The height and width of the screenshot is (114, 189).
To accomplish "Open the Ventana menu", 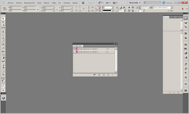I will click(x=67, y=3).
